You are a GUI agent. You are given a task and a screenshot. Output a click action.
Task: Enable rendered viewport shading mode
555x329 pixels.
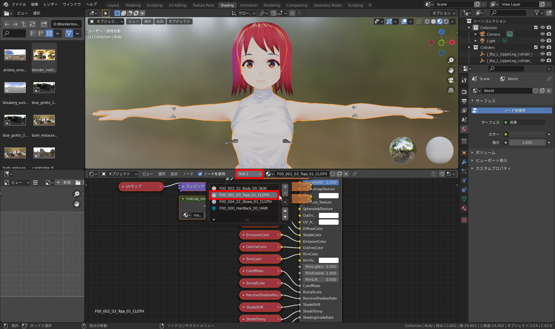coord(446,21)
